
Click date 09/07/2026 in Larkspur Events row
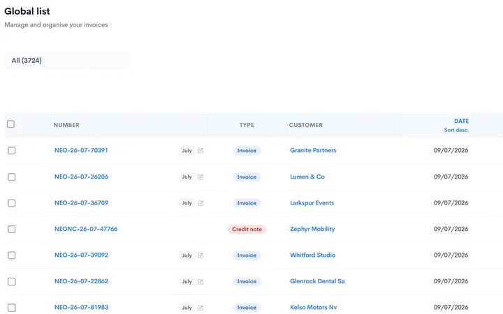[451, 203]
